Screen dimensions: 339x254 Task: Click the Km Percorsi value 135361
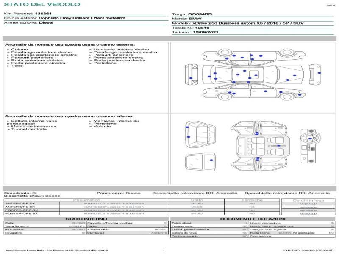click(x=43, y=14)
